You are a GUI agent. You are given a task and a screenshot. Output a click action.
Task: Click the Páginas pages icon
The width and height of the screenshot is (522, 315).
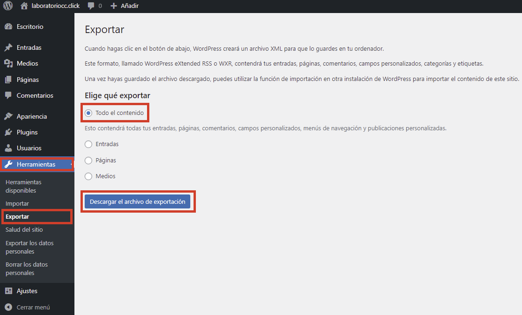(8, 80)
